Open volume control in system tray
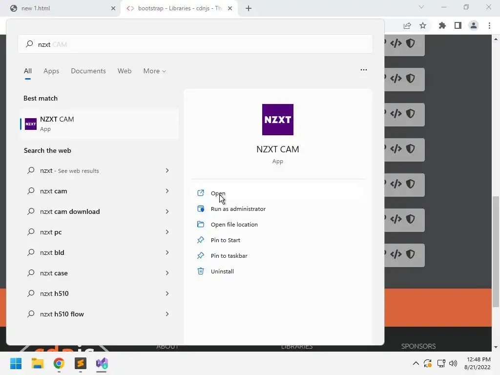 coord(453,363)
